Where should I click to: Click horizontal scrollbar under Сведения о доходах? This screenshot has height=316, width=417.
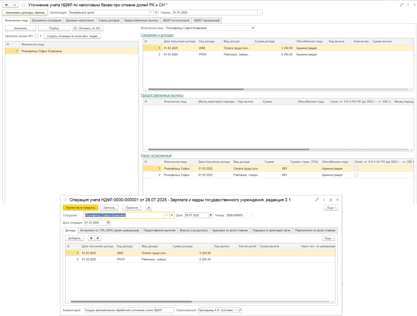tap(195, 89)
